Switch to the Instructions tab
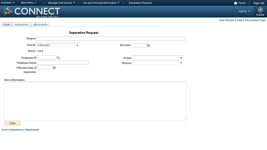 [x=21, y=25]
